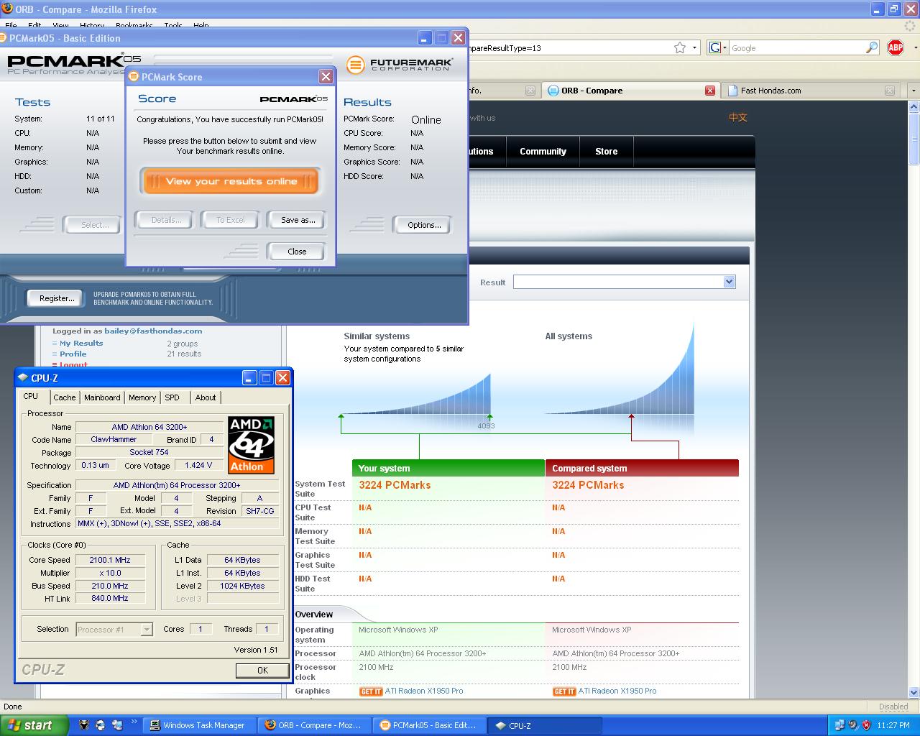Open the Adblock Plus ABP icon
920x736 pixels.
pos(896,47)
